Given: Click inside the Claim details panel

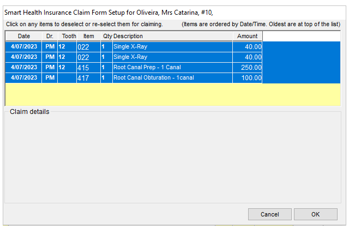Looking at the screenshot, I should tap(173, 158).
